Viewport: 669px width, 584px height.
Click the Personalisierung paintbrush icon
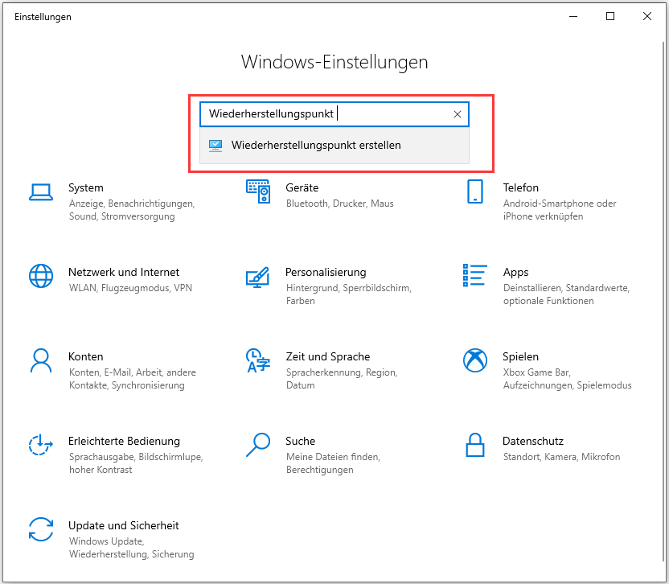pyautogui.click(x=257, y=276)
